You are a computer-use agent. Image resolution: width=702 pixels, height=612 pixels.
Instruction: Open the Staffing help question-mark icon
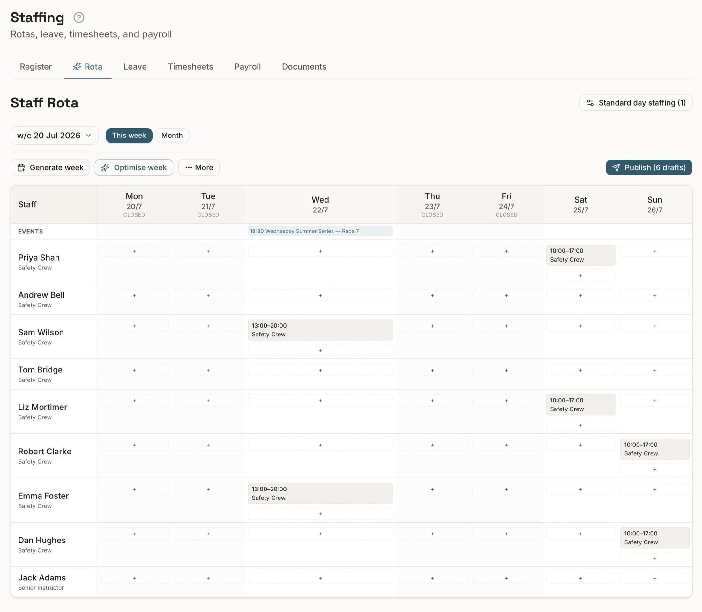pyautogui.click(x=78, y=18)
